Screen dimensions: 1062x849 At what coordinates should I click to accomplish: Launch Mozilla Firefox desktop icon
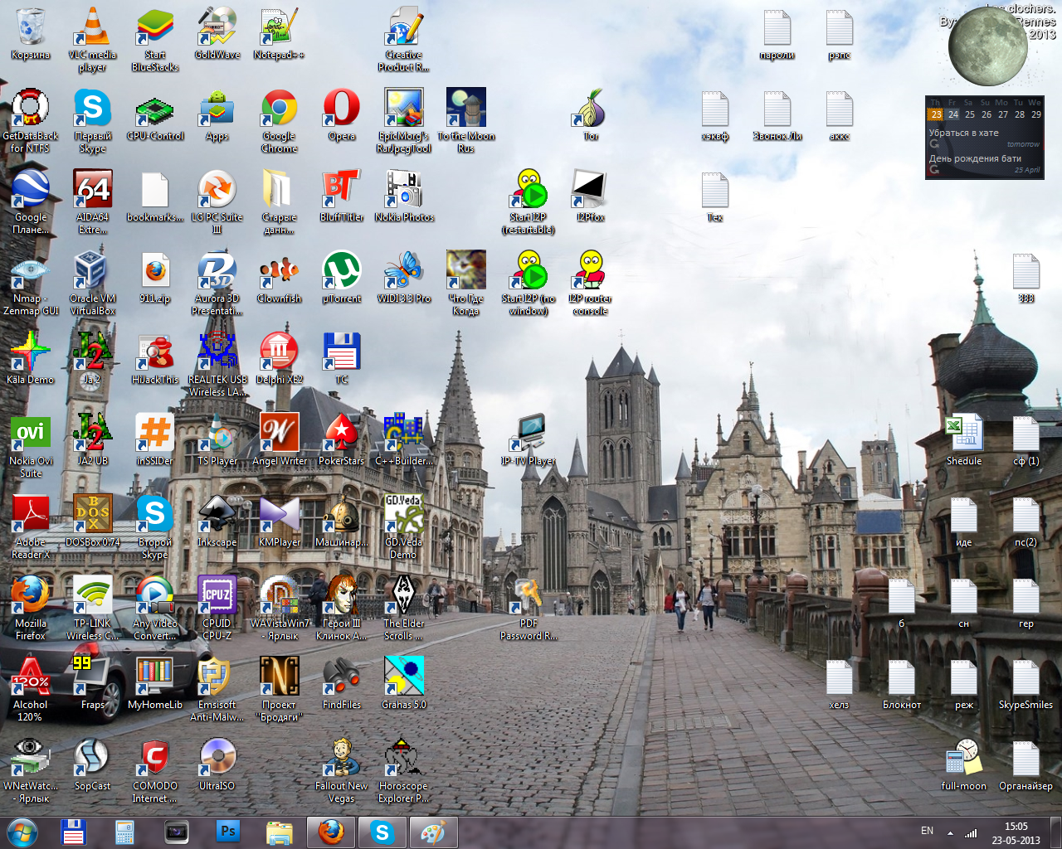(x=31, y=608)
